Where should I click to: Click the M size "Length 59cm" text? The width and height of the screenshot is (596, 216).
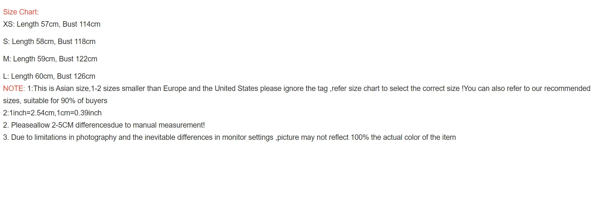pos(34,59)
